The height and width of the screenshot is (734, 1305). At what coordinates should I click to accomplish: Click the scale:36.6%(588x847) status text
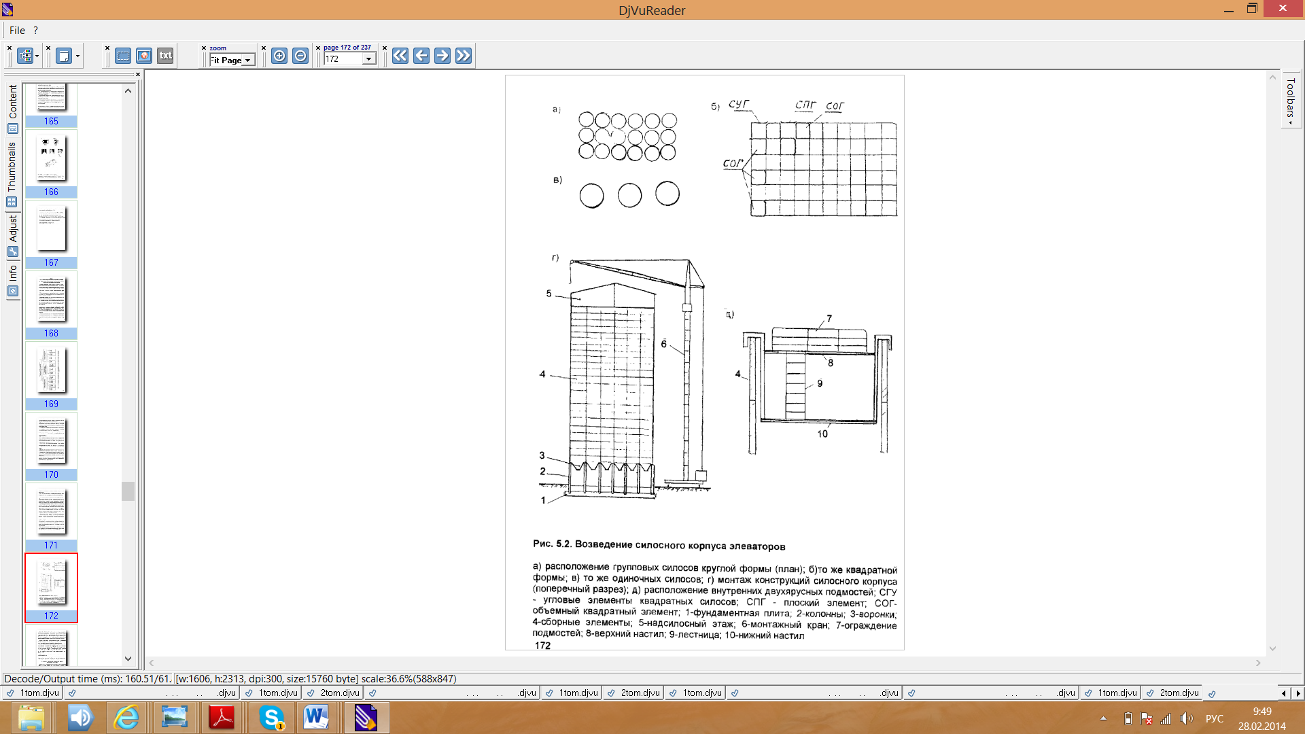click(409, 678)
